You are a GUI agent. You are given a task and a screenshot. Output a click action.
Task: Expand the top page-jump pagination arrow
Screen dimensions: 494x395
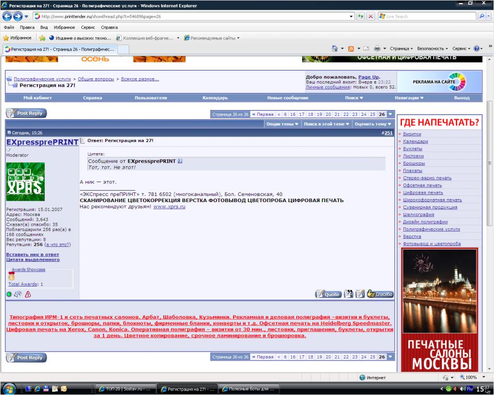[390, 114]
